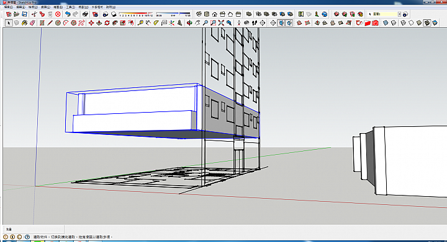This screenshot has width=447, height=242.
Task: Switch to Front house view
Action: [x=215, y=14]
